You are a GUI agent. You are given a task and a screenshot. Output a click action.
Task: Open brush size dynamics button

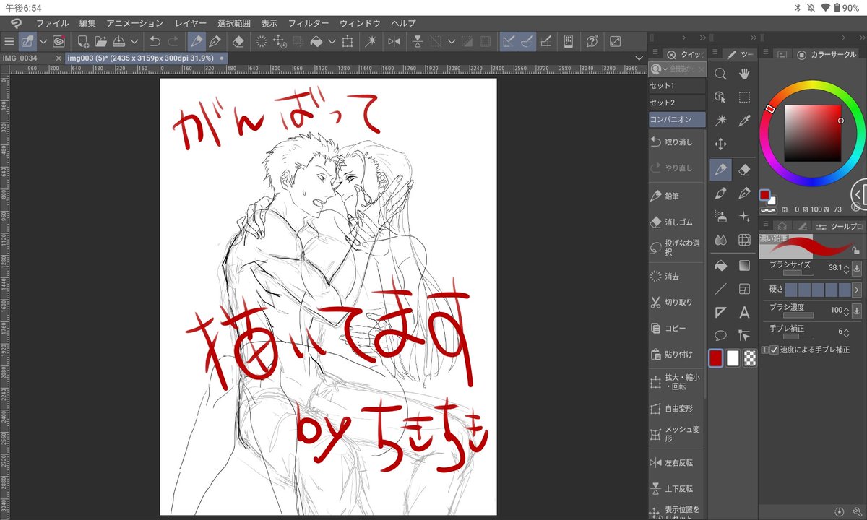(857, 269)
